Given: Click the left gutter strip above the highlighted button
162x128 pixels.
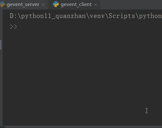Looking at the screenshot, I should [x=1, y=25].
